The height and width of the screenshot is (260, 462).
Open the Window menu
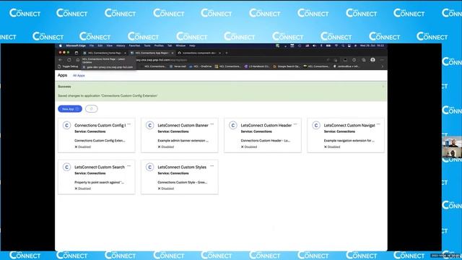click(180, 45)
